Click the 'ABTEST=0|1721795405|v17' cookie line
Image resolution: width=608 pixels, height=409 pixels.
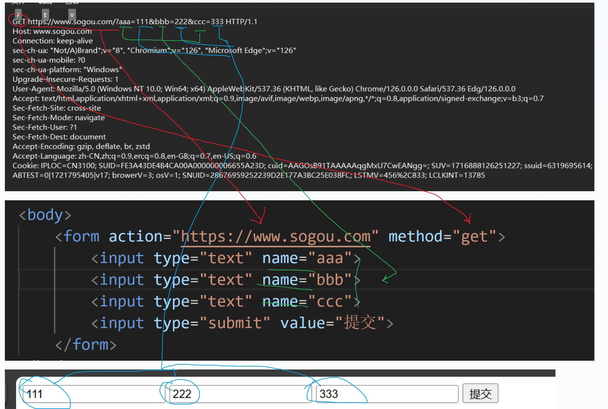point(249,175)
